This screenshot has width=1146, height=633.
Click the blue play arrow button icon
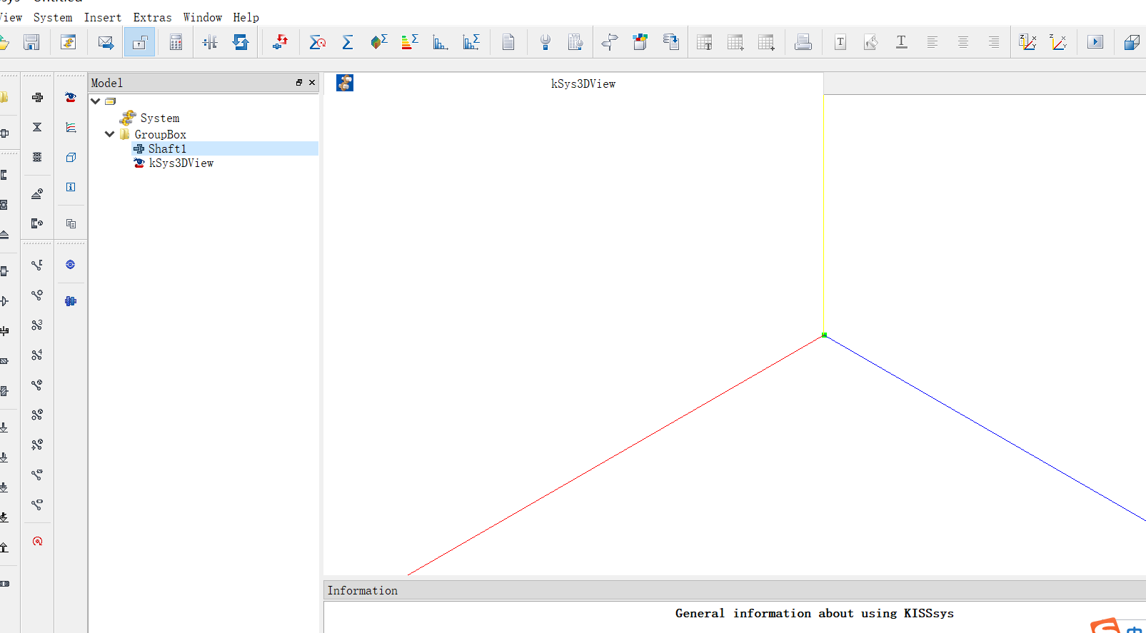pyautogui.click(x=1095, y=42)
